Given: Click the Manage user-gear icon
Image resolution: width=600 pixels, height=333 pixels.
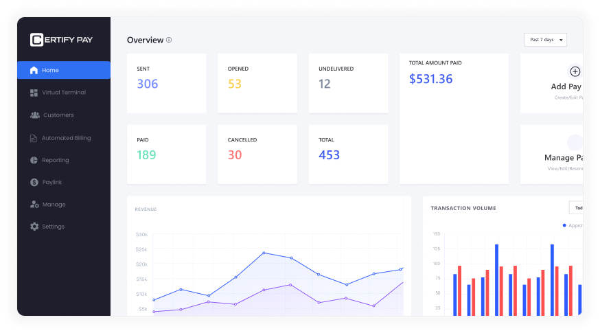Looking at the screenshot, I should 34,205.
